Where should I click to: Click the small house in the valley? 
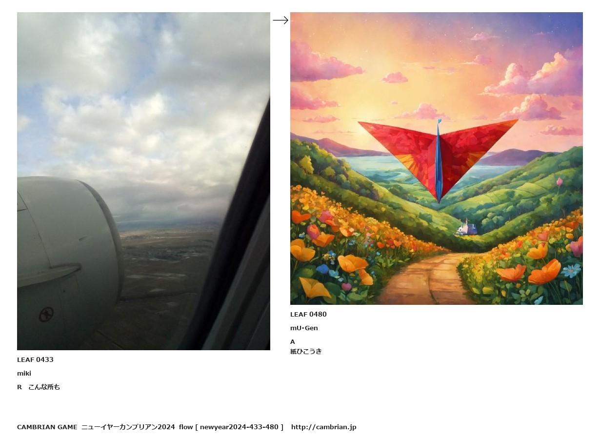[466, 227]
